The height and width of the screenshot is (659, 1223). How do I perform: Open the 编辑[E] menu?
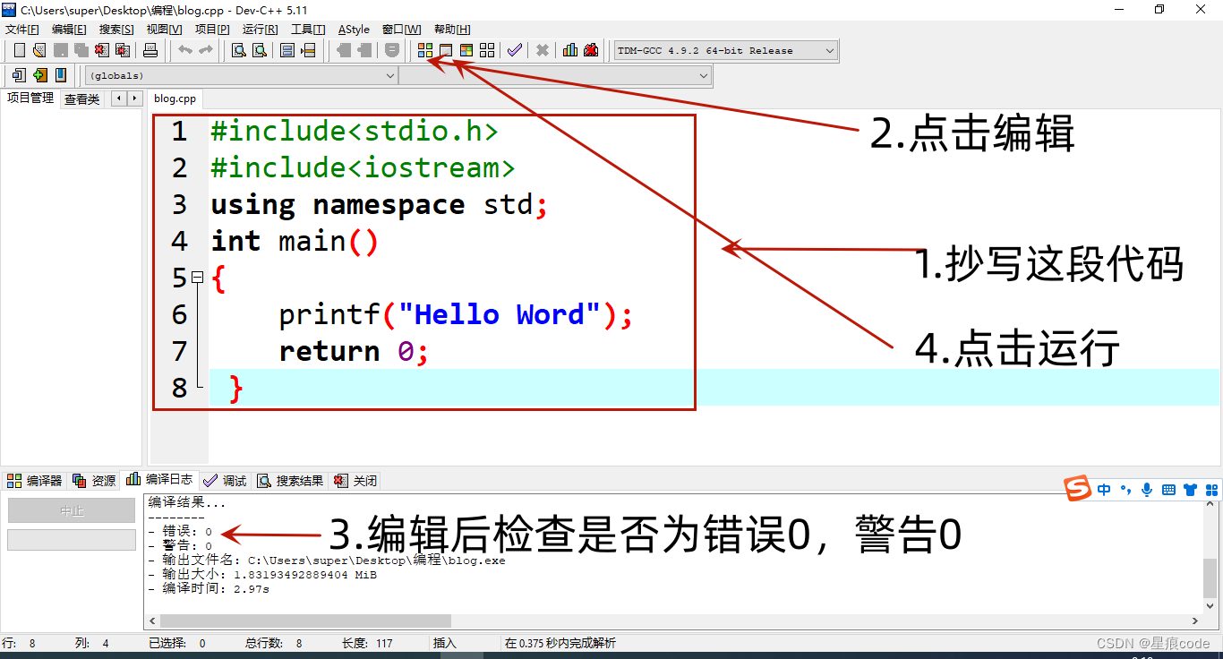(x=69, y=30)
